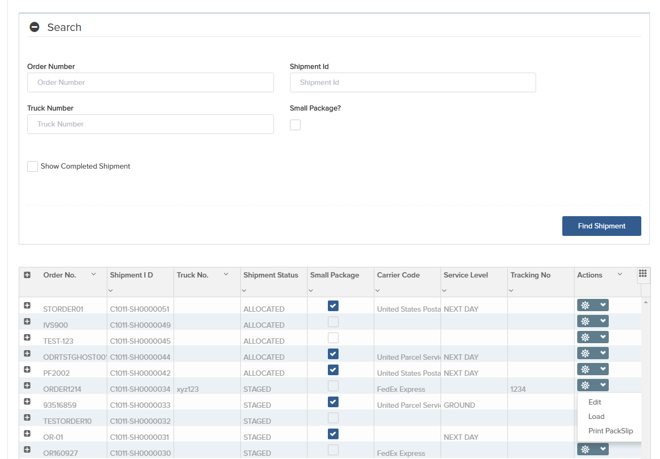The height and width of the screenshot is (459, 660).
Task: Check Small Package for TEST-123
Action: pos(333,338)
